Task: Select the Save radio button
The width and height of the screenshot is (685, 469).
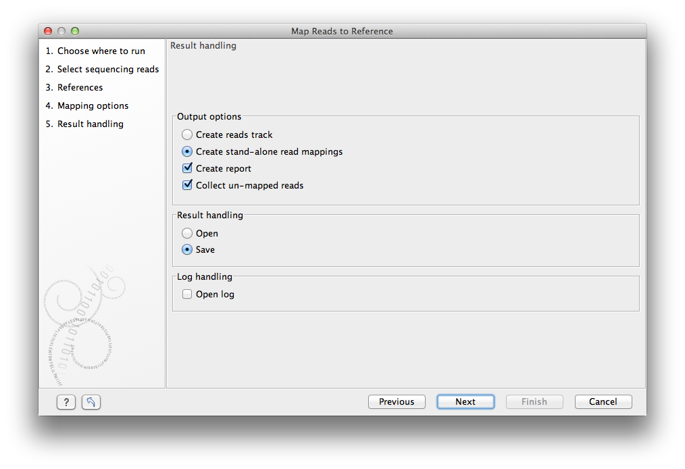Action: click(186, 249)
